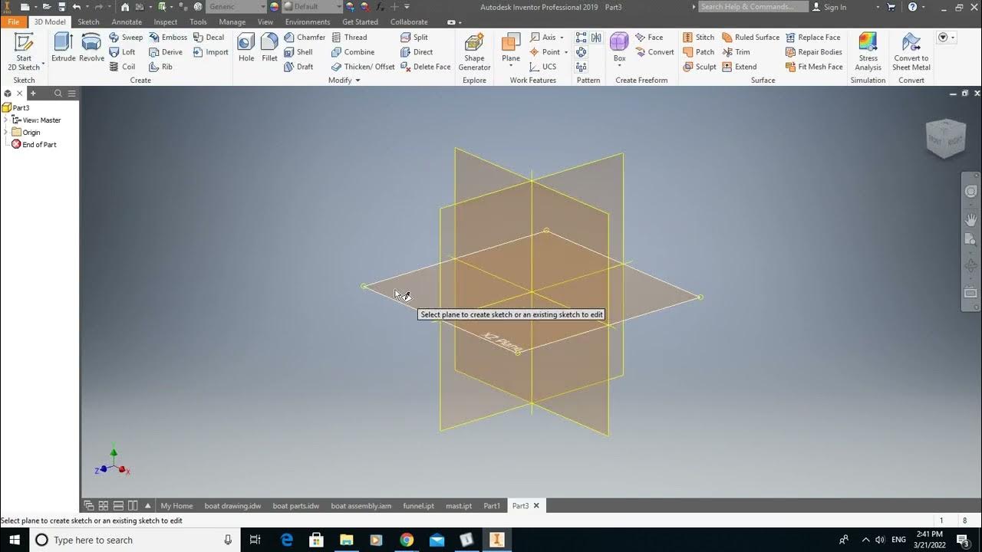Open the Box freeform dropdown arrow

[x=619, y=66]
